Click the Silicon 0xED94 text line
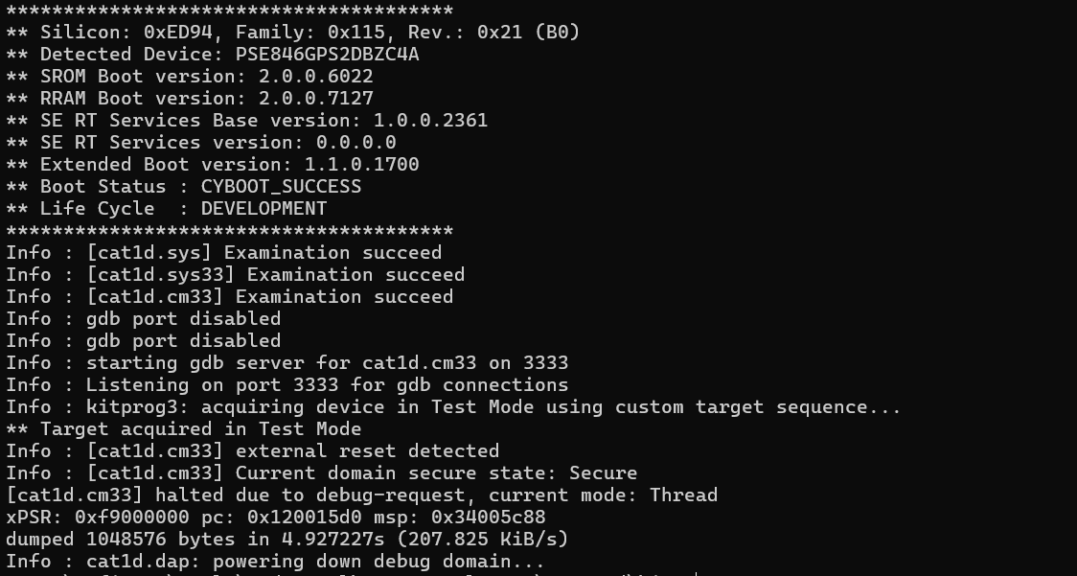1077x576 pixels. (x=292, y=33)
